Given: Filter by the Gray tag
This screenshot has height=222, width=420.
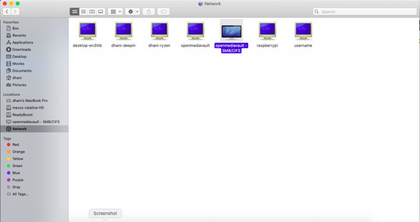Looking at the screenshot, I should [x=34, y=187].
